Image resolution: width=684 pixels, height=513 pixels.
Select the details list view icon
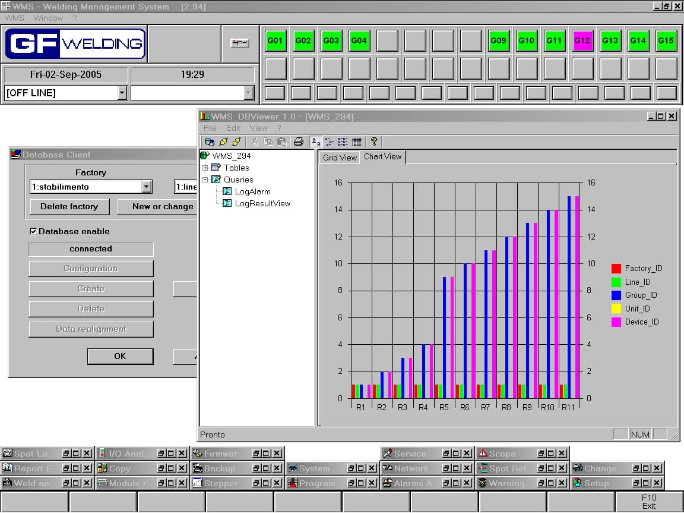[x=356, y=141]
